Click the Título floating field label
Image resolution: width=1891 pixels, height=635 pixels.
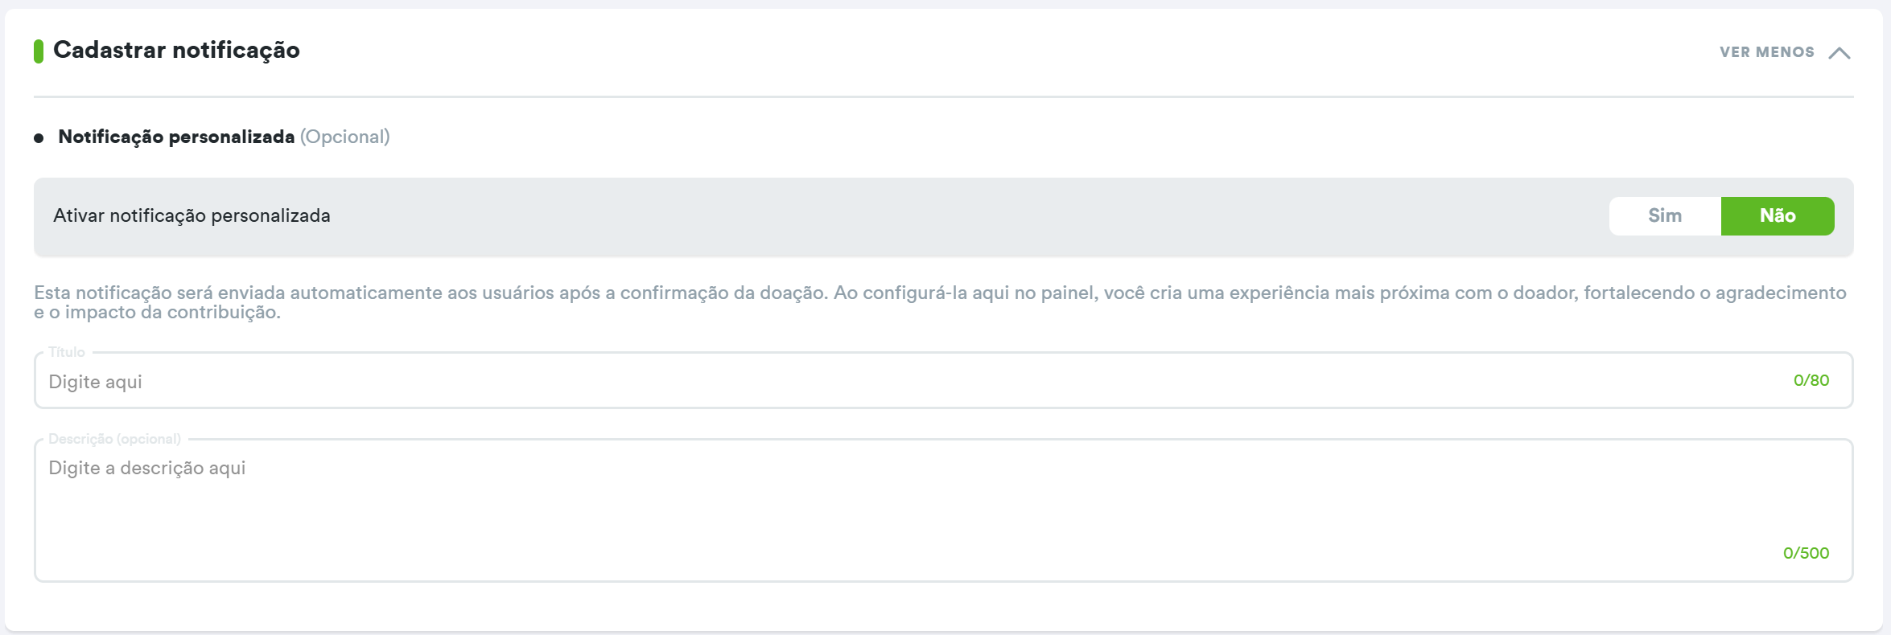tap(66, 352)
